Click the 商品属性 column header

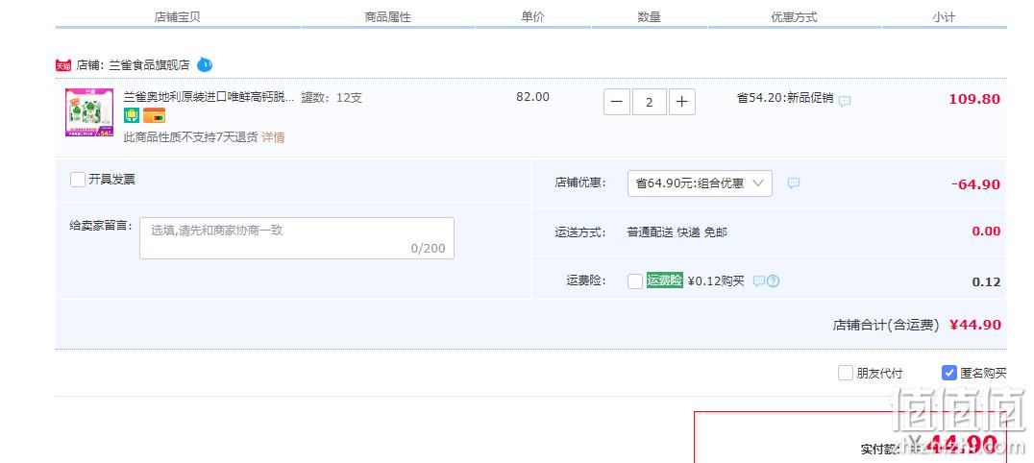pos(388,17)
